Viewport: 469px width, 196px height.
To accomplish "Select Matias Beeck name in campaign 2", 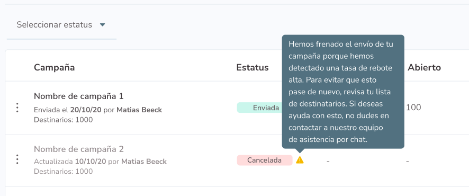I will [x=143, y=162].
